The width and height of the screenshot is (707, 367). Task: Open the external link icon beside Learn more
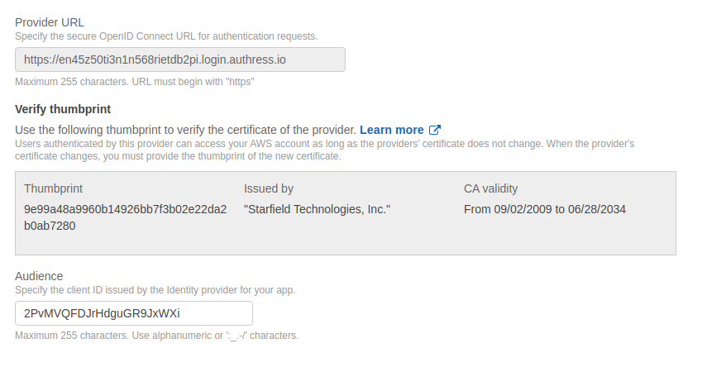click(x=435, y=130)
